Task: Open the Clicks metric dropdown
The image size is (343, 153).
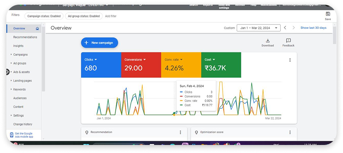Action: (91, 59)
